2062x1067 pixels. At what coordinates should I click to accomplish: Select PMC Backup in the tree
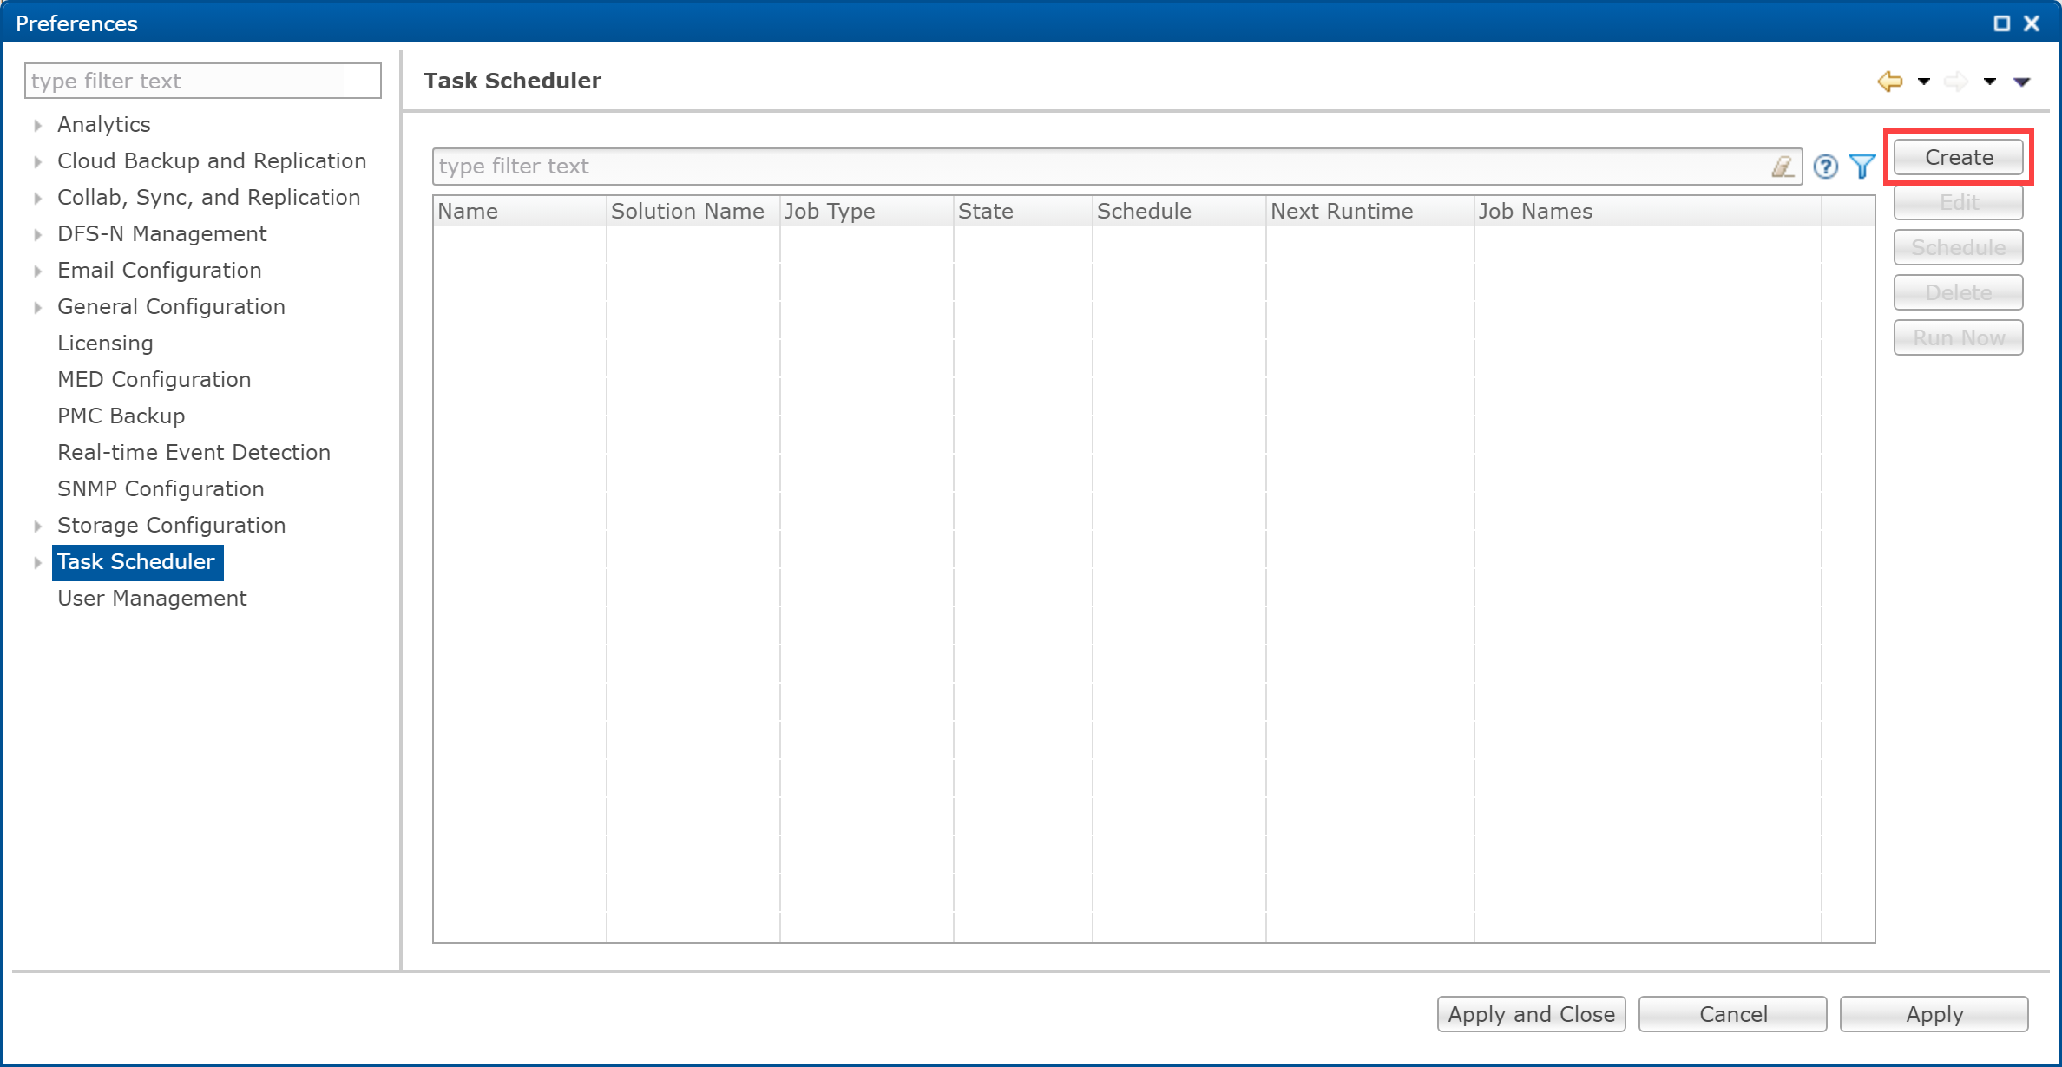(x=121, y=416)
